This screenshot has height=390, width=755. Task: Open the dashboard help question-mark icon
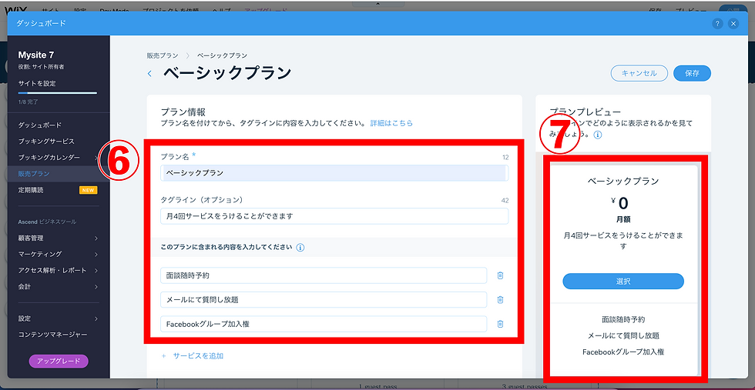click(717, 24)
